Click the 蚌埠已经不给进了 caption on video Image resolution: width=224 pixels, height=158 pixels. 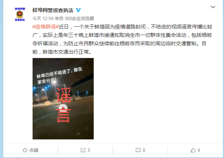[x=59, y=76]
